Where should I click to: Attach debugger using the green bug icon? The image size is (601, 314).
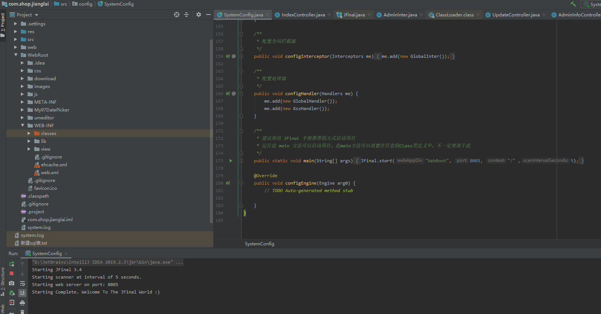(12, 293)
